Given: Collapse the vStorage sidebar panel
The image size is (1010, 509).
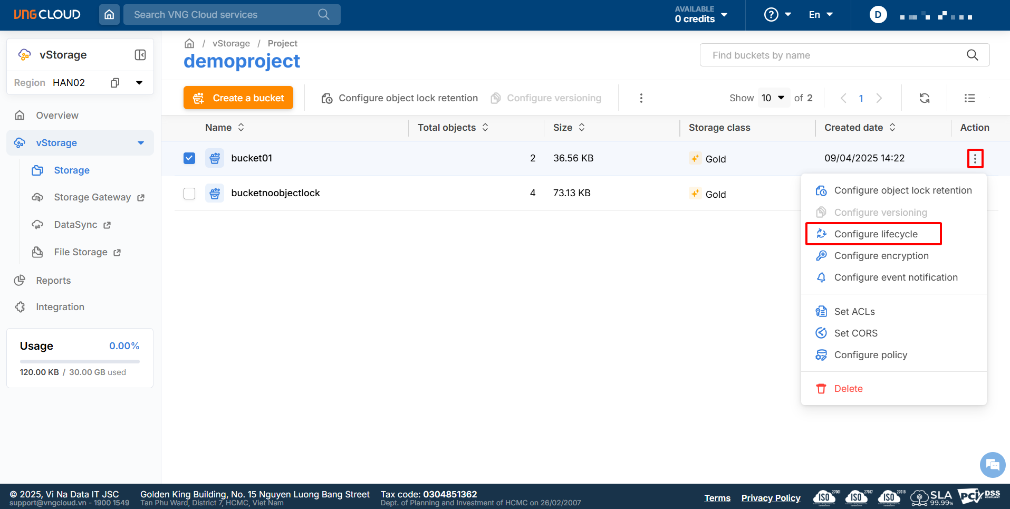Looking at the screenshot, I should pyautogui.click(x=140, y=55).
